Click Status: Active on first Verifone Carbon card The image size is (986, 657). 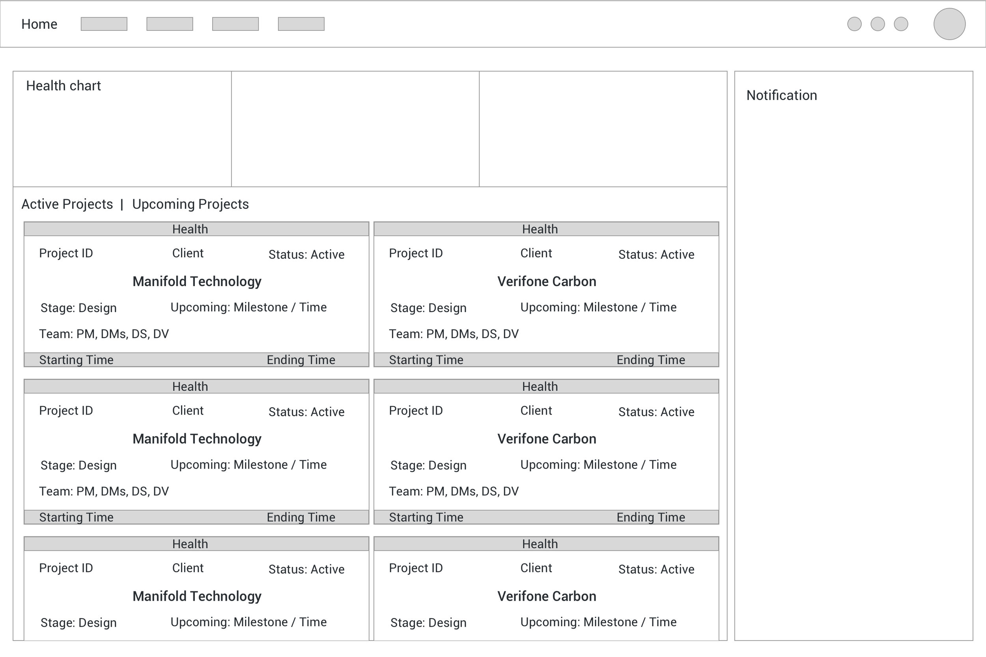(657, 254)
